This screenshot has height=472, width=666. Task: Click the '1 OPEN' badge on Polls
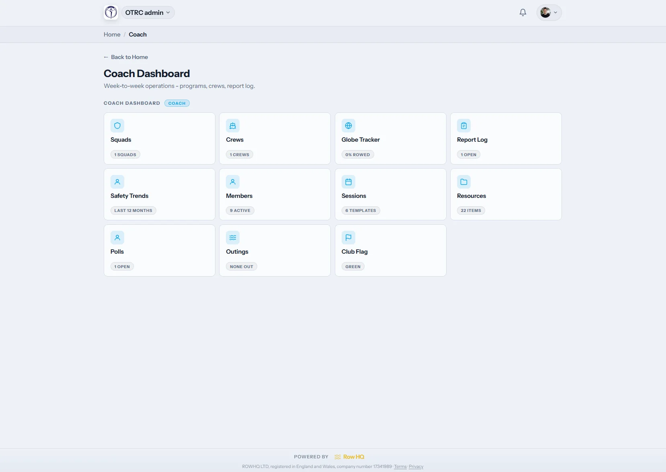tap(122, 267)
